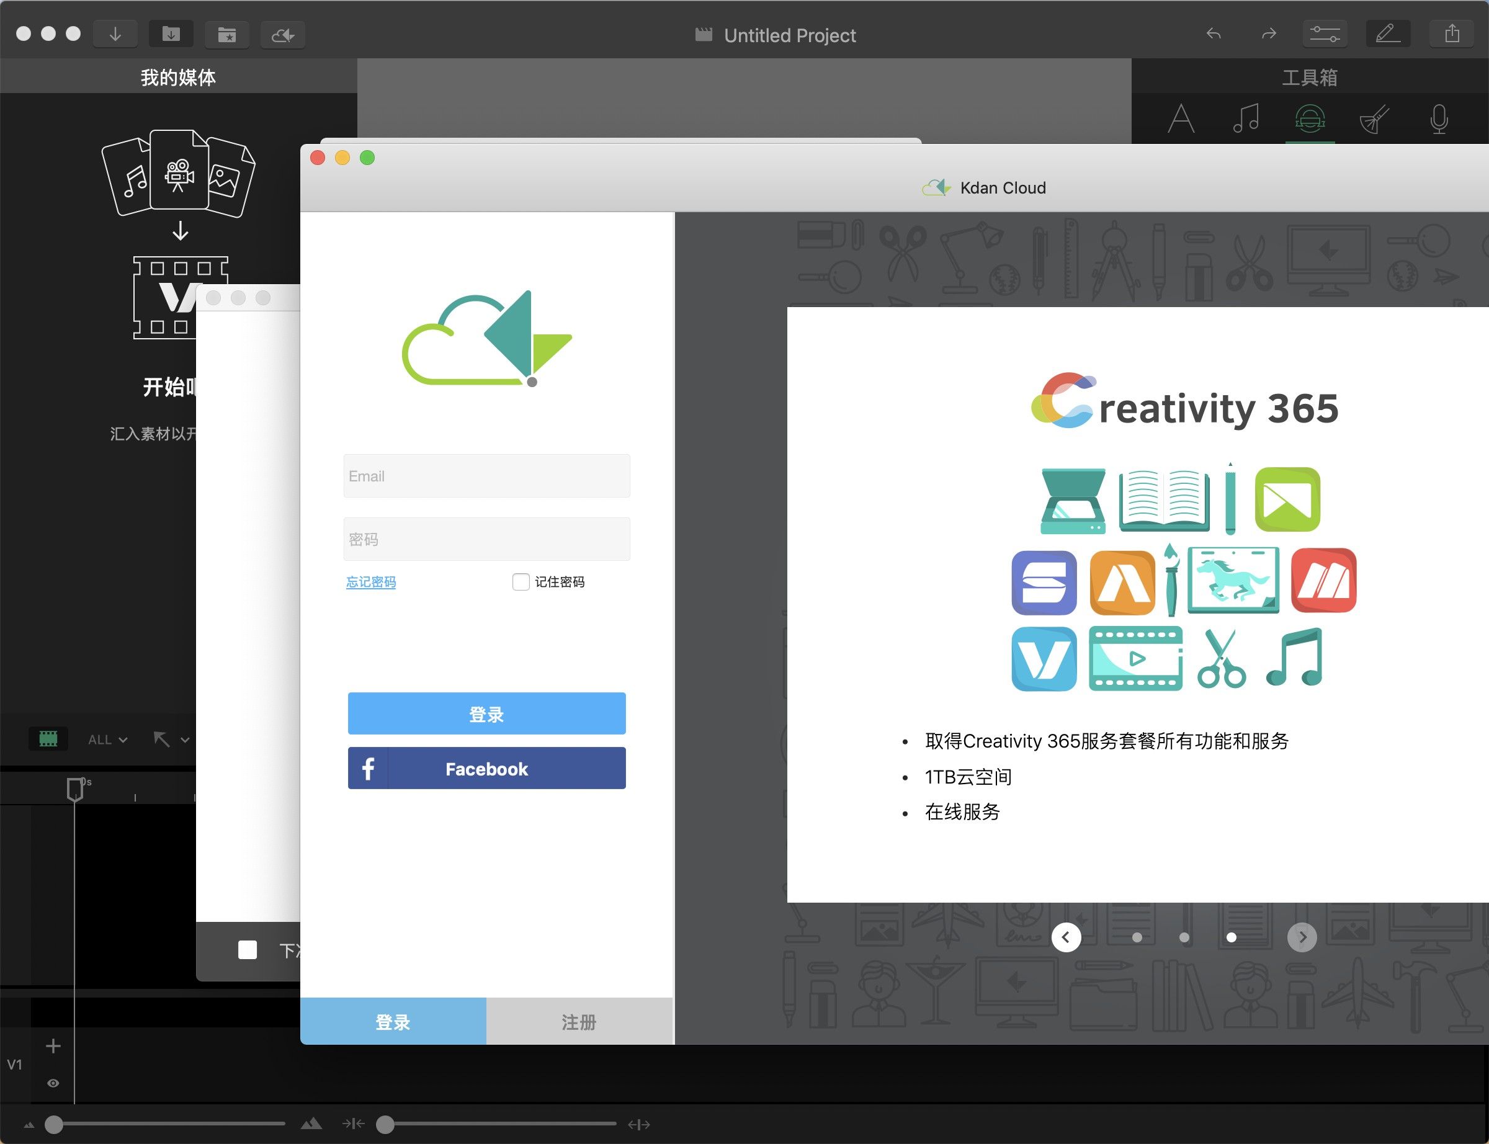1489x1144 pixels.
Task: Open the cursor arrow tool dropdown
Action: 171,740
